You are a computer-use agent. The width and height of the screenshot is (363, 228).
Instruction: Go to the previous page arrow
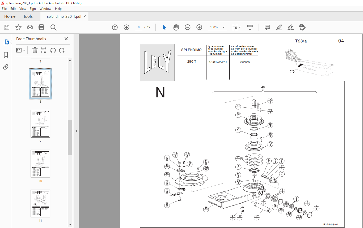pyautogui.click(x=115, y=27)
